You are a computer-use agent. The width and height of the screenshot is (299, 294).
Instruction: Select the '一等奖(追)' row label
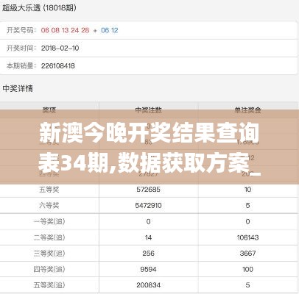pyautogui.click(x=49, y=221)
